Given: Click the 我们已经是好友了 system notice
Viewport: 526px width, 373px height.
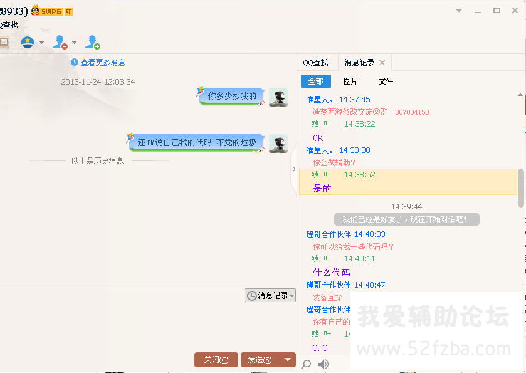Looking at the screenshot, I should pos(407,219).
